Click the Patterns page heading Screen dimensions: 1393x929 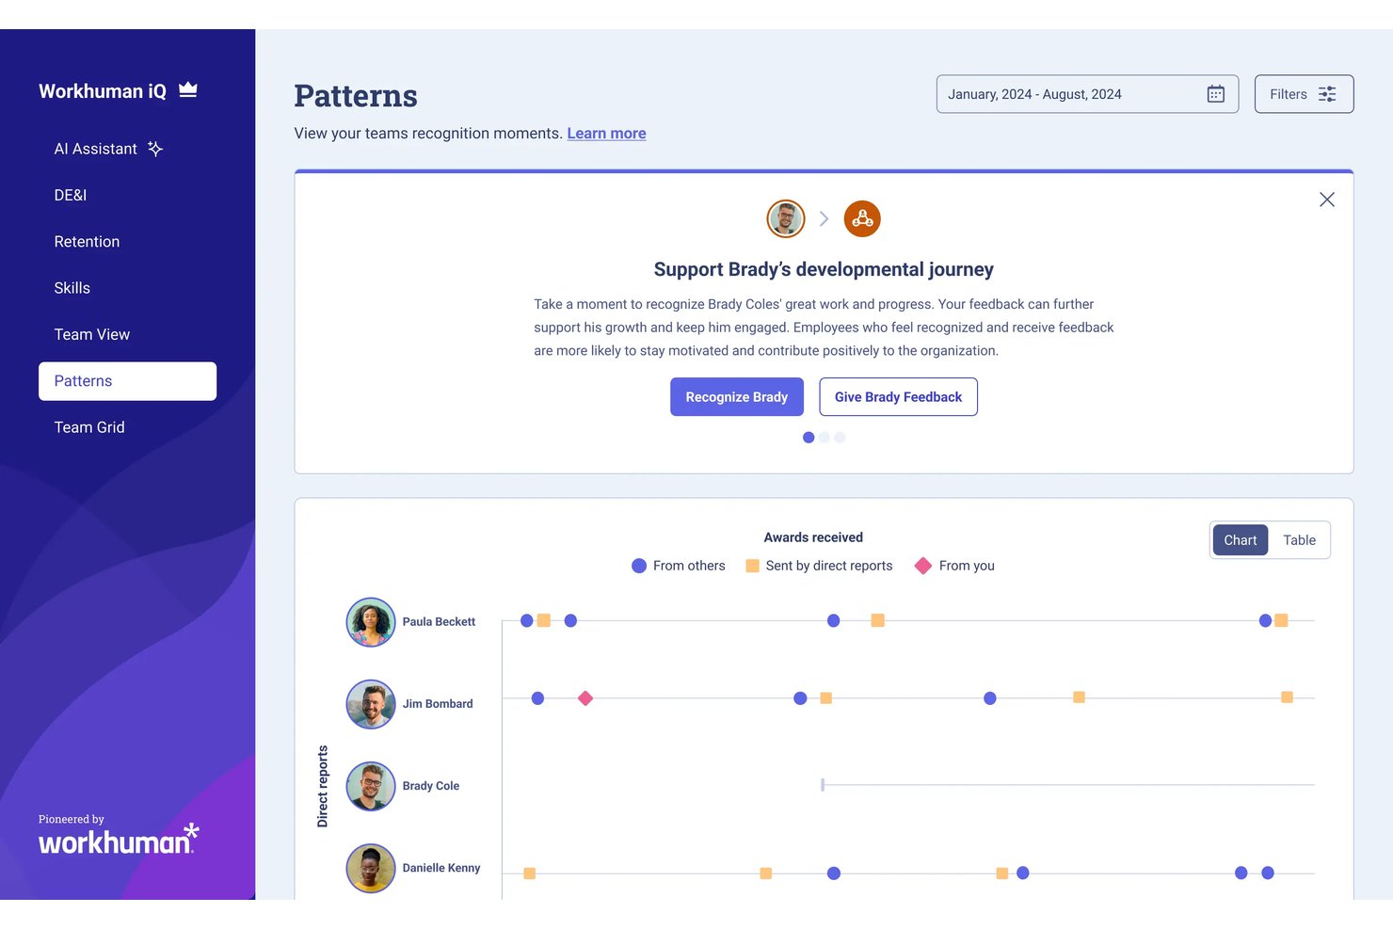coord(356,96)
